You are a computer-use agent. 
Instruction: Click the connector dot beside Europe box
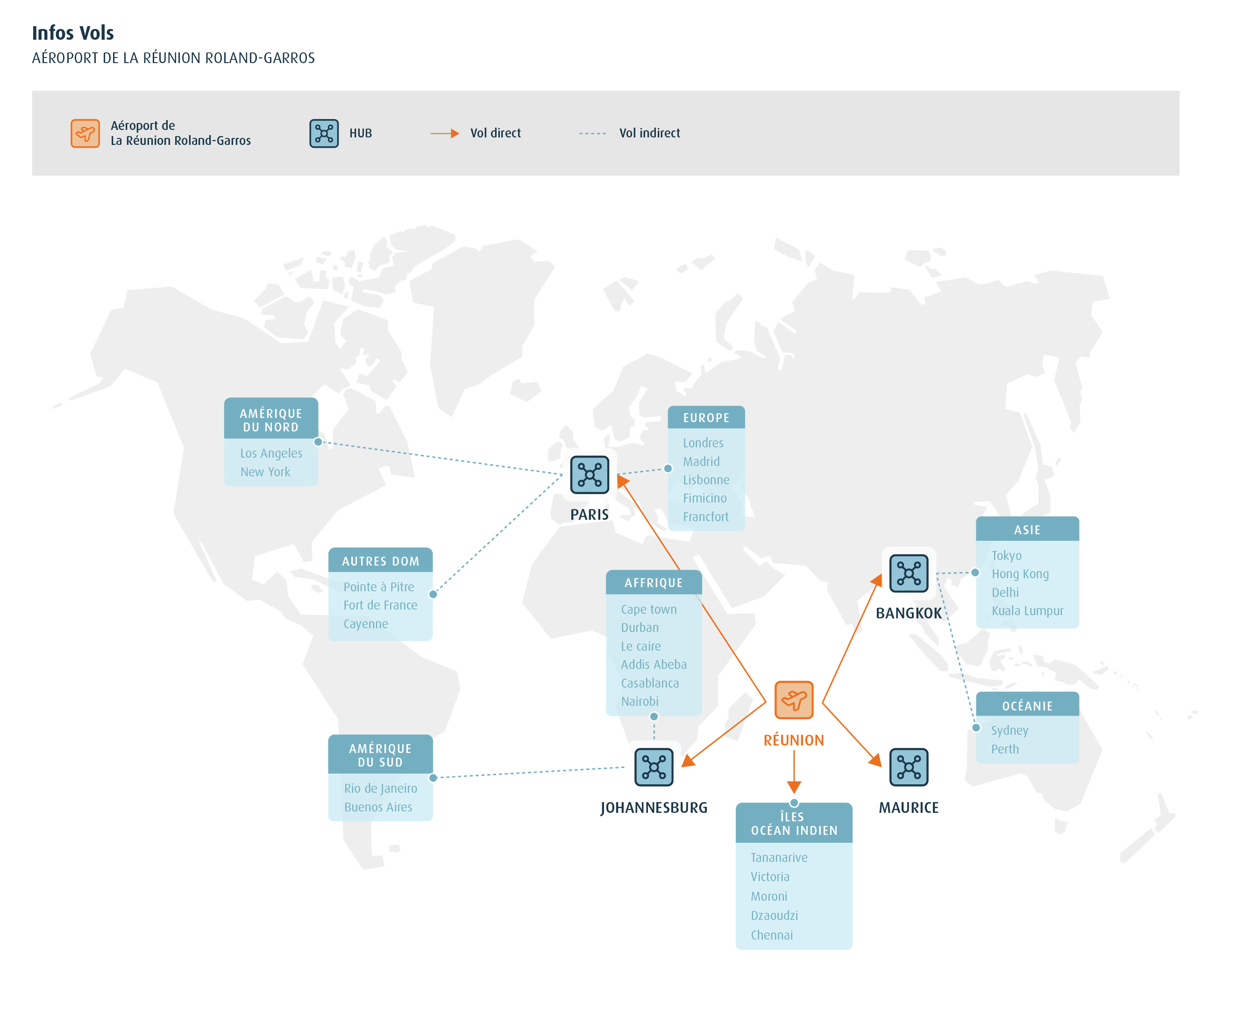tap(668, 469)
